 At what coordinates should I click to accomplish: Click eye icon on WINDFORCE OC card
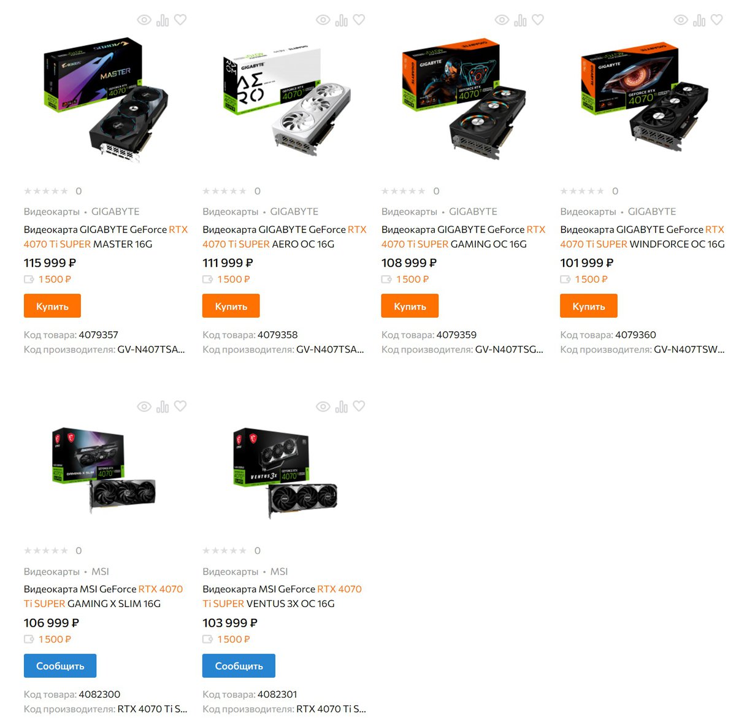681,20
